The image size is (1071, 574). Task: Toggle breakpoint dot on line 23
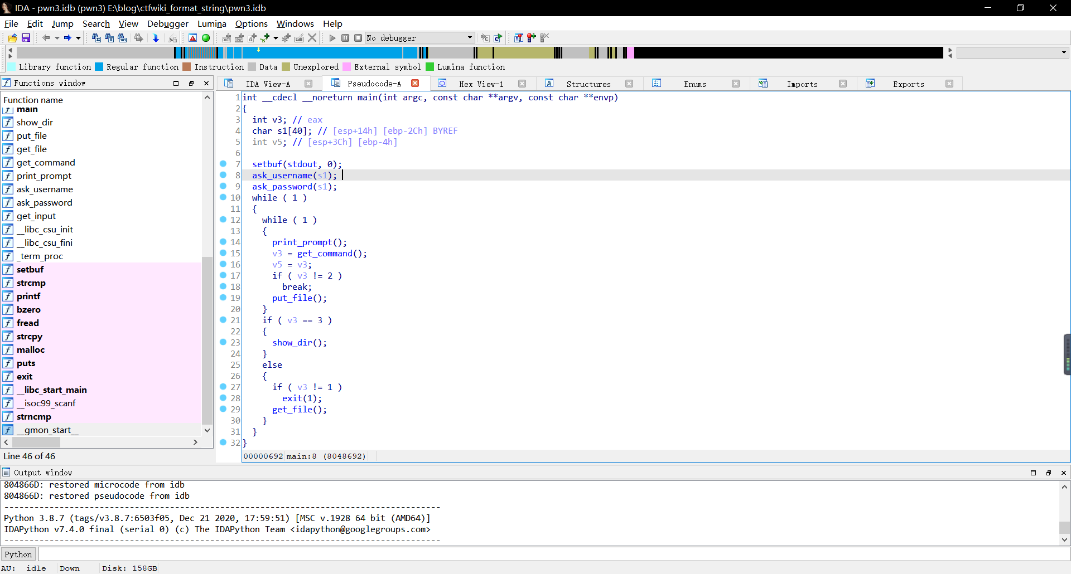pyautogui.click(x=223, y=342)
